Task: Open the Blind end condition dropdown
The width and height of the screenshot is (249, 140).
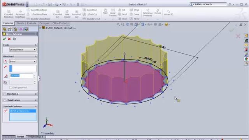Action: (x=23, y=61)
